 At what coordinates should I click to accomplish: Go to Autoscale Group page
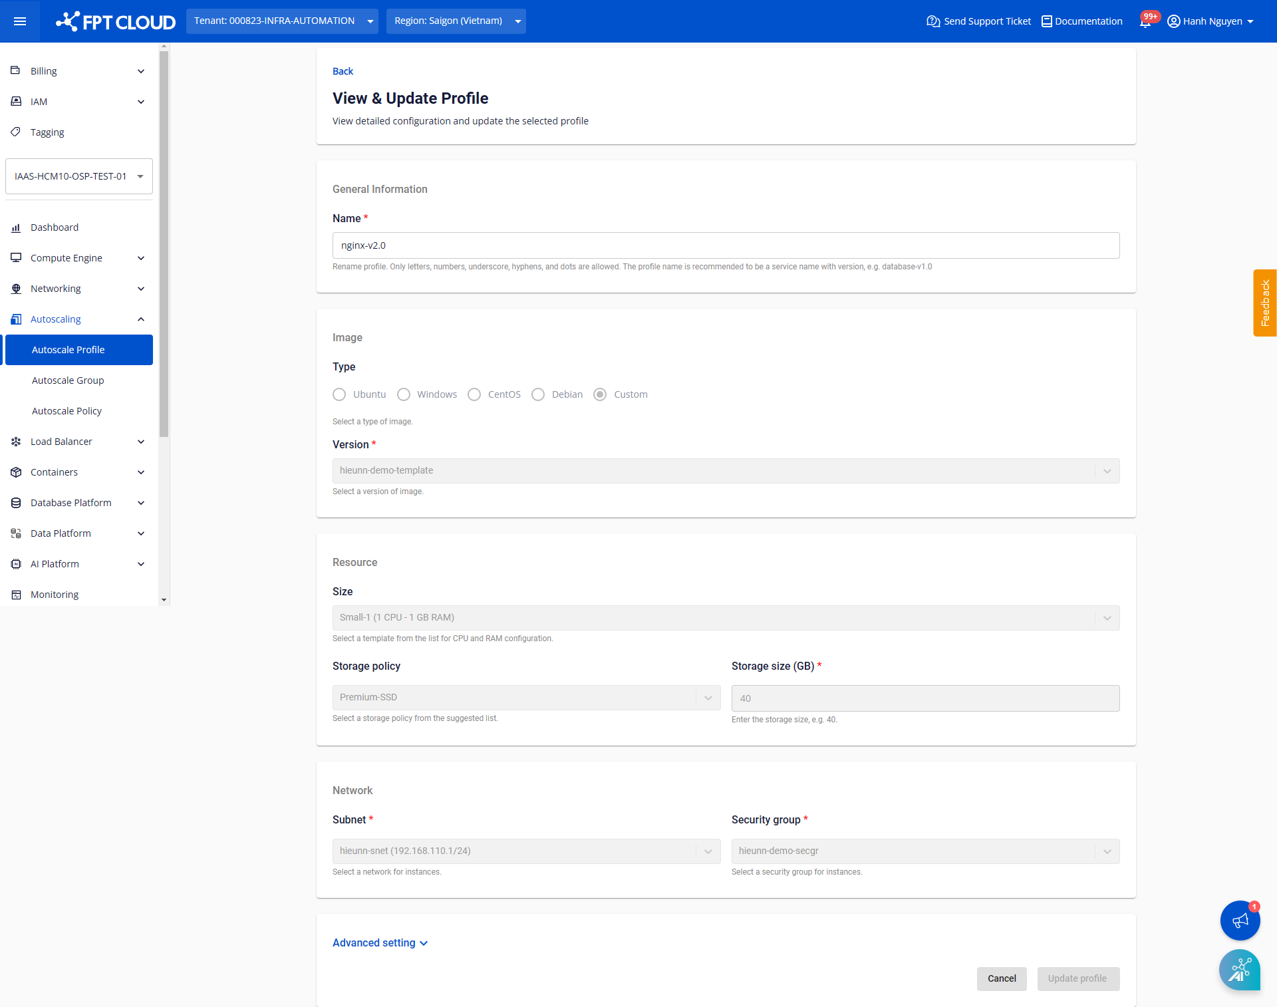click(67, 380)
